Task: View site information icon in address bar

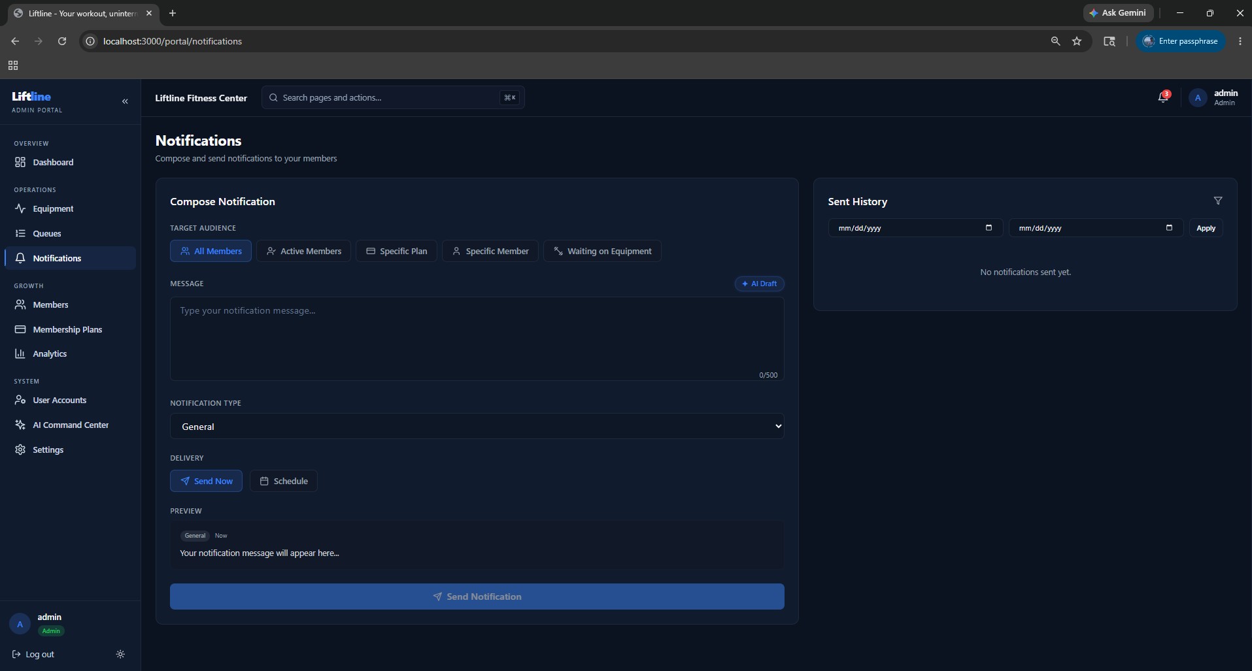Action: click(x=90, y=41)
